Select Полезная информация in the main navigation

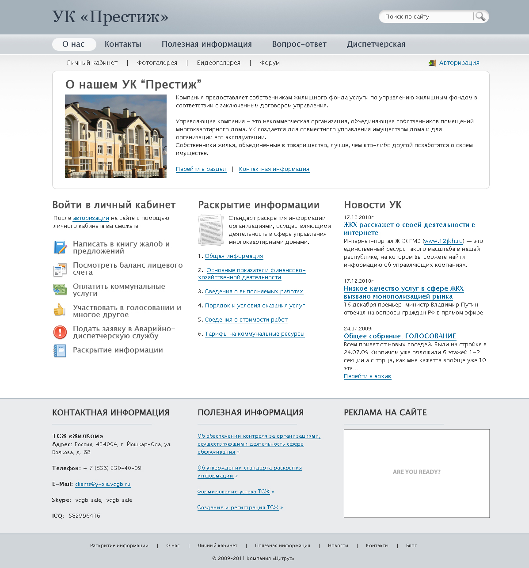pos(207,44)
